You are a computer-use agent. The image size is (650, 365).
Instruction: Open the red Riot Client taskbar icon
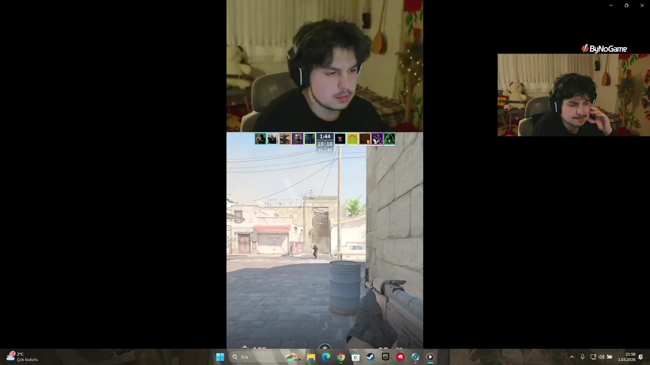point(400,357)
